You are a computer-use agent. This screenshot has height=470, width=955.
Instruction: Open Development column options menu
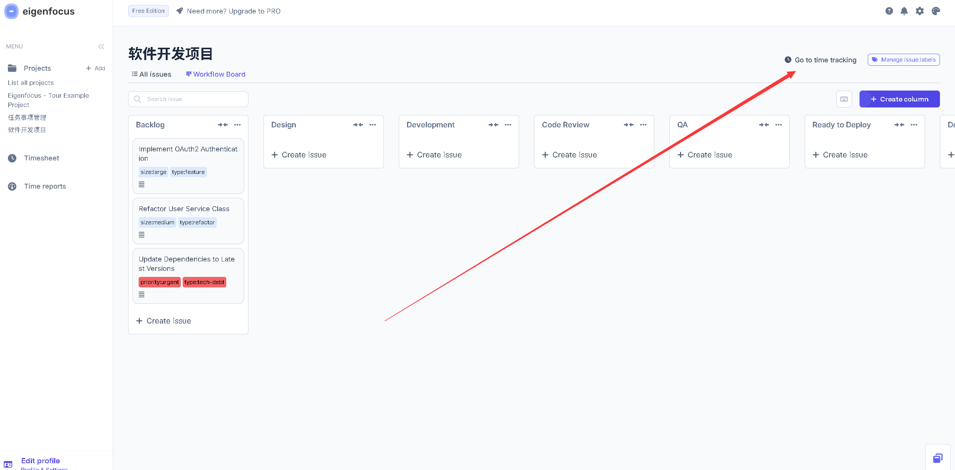tap(508, 125)
